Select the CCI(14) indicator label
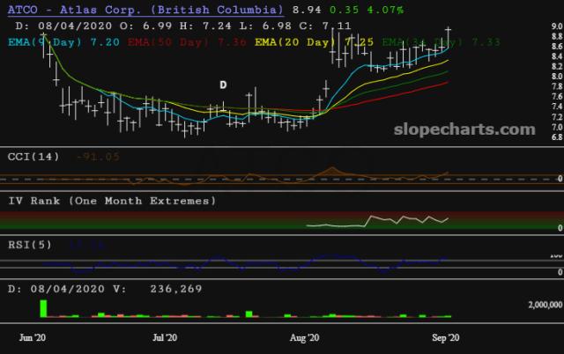Viewport: 564px width, 354px height. tap(33, 157)
